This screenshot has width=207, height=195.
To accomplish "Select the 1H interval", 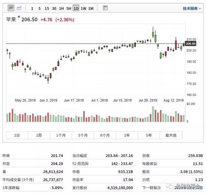I will (x=61, y=9).
